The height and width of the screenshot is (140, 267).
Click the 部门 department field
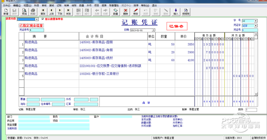tap(34, 117)
